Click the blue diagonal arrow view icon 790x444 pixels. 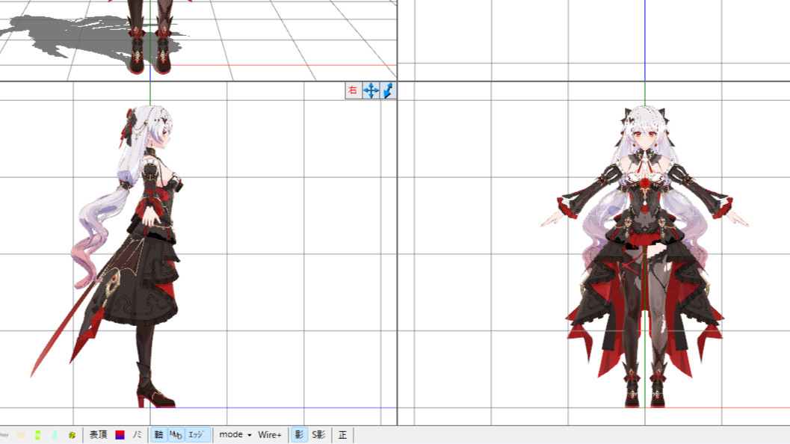click(x=388, y=90)
